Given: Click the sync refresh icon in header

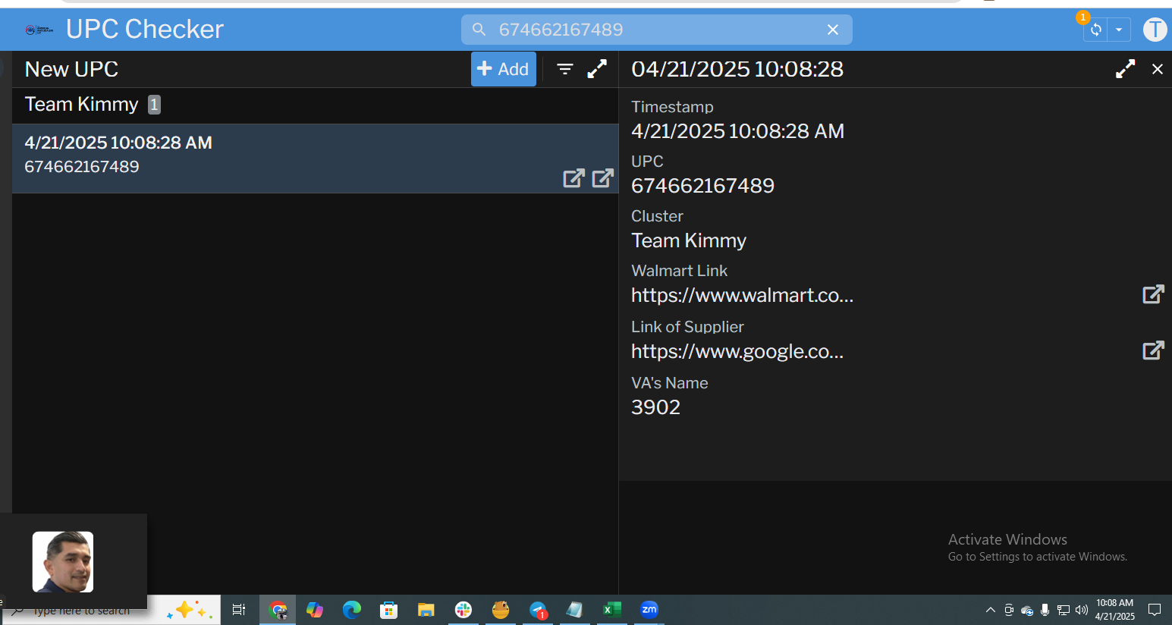Looking at the screenshot, I should [x=1095, y=30].
